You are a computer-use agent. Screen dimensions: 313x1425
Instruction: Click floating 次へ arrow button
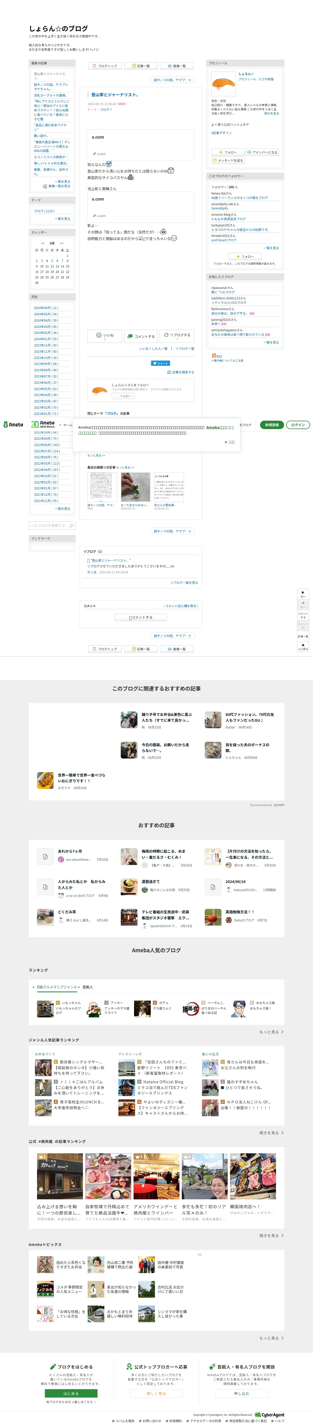303,594
